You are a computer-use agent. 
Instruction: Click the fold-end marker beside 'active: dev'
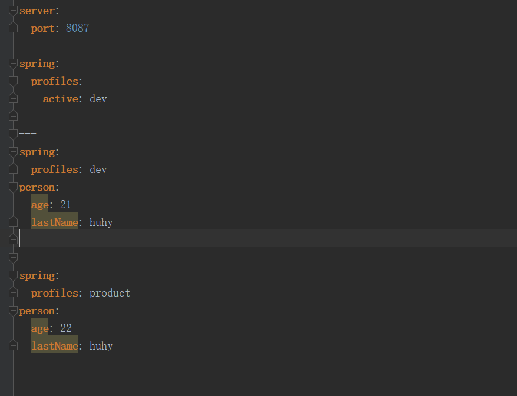[x=13, y=99]
